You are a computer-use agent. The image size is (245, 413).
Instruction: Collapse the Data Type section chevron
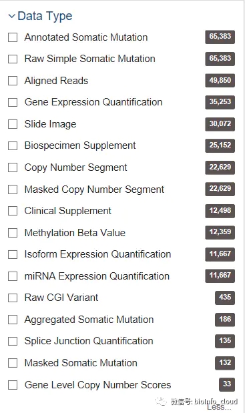(x=12, y=16)
